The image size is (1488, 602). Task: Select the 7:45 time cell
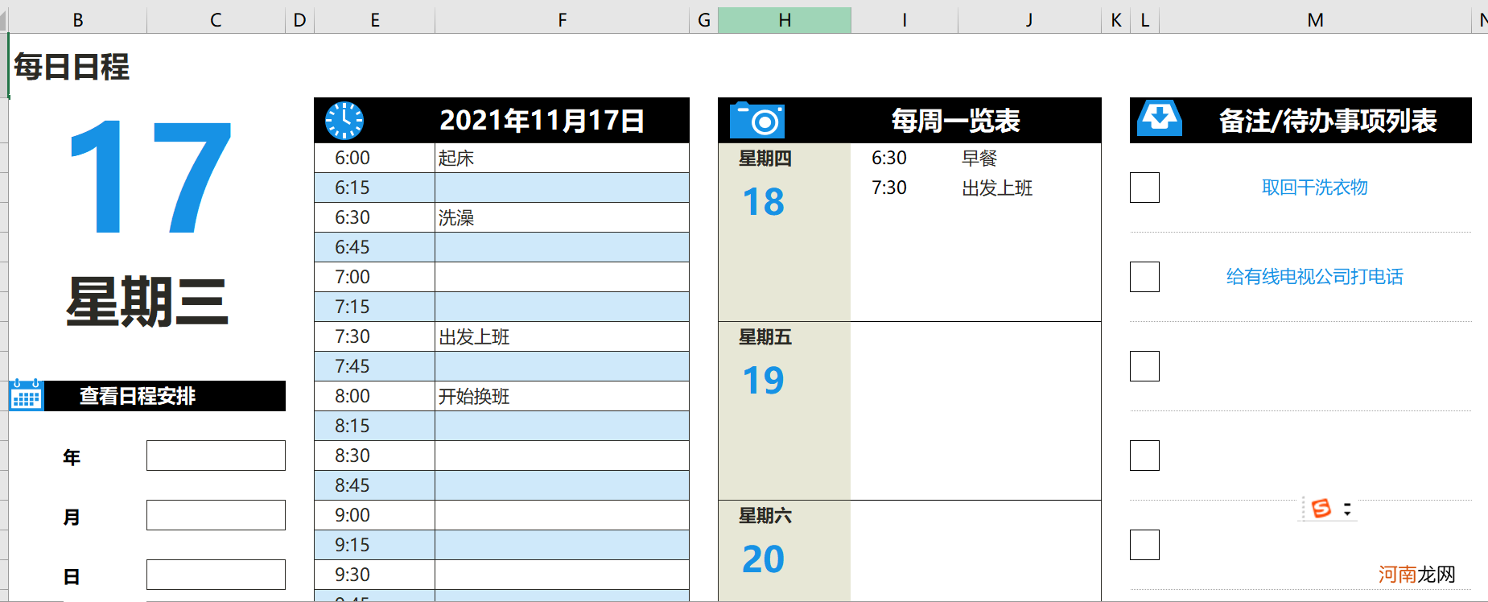pyautogui.click(x=375, y=366)
